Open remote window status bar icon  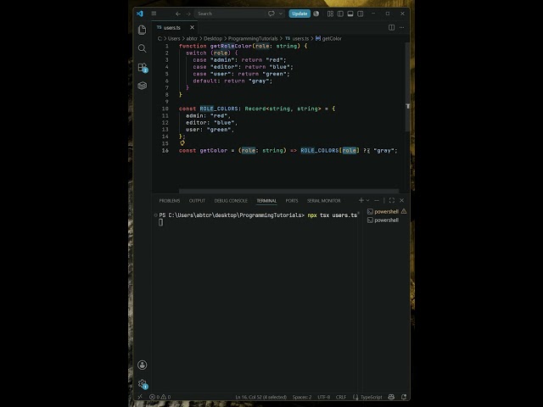pos(140,397)
